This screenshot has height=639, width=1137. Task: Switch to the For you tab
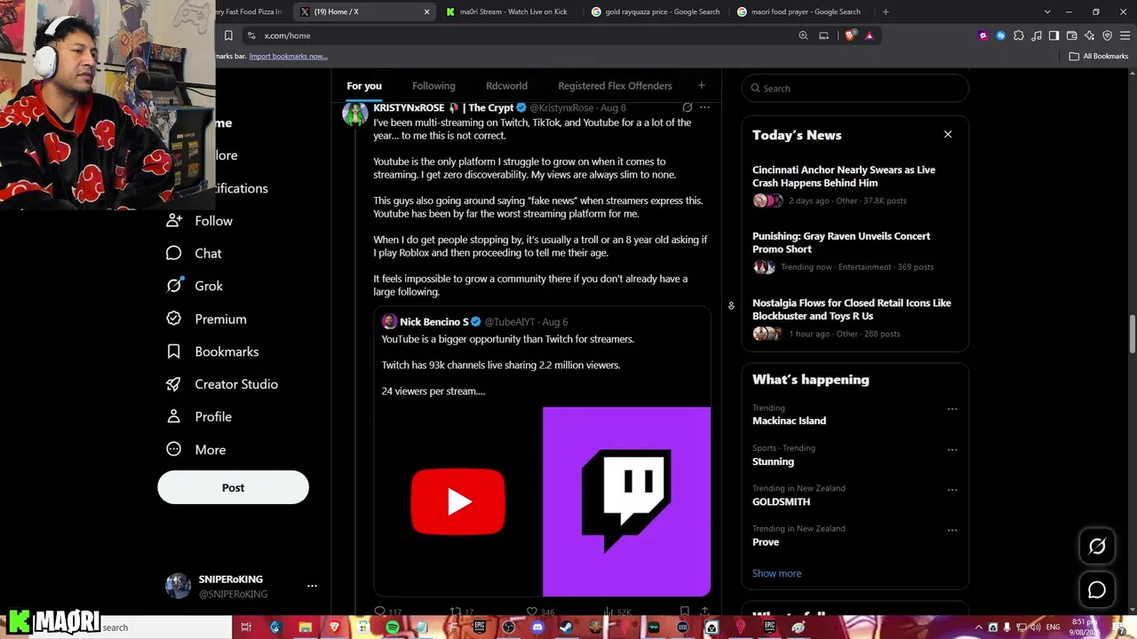(364, 86)
